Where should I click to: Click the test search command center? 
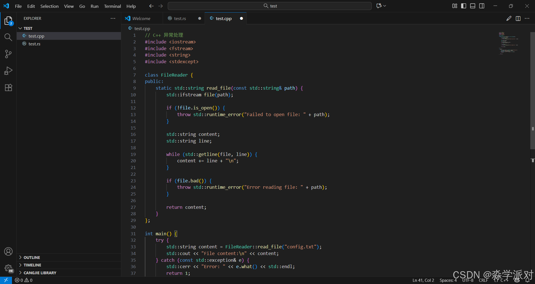270,6
